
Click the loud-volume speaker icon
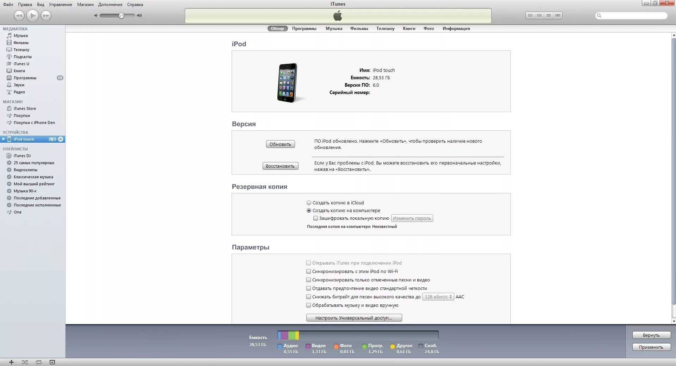(x=139, y=15)
